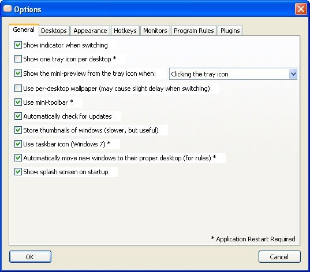This screenshot has height=272, width=310.
Task: Disable the Use mini-toolbar checkbox
Action: click(x=18, y=102)
